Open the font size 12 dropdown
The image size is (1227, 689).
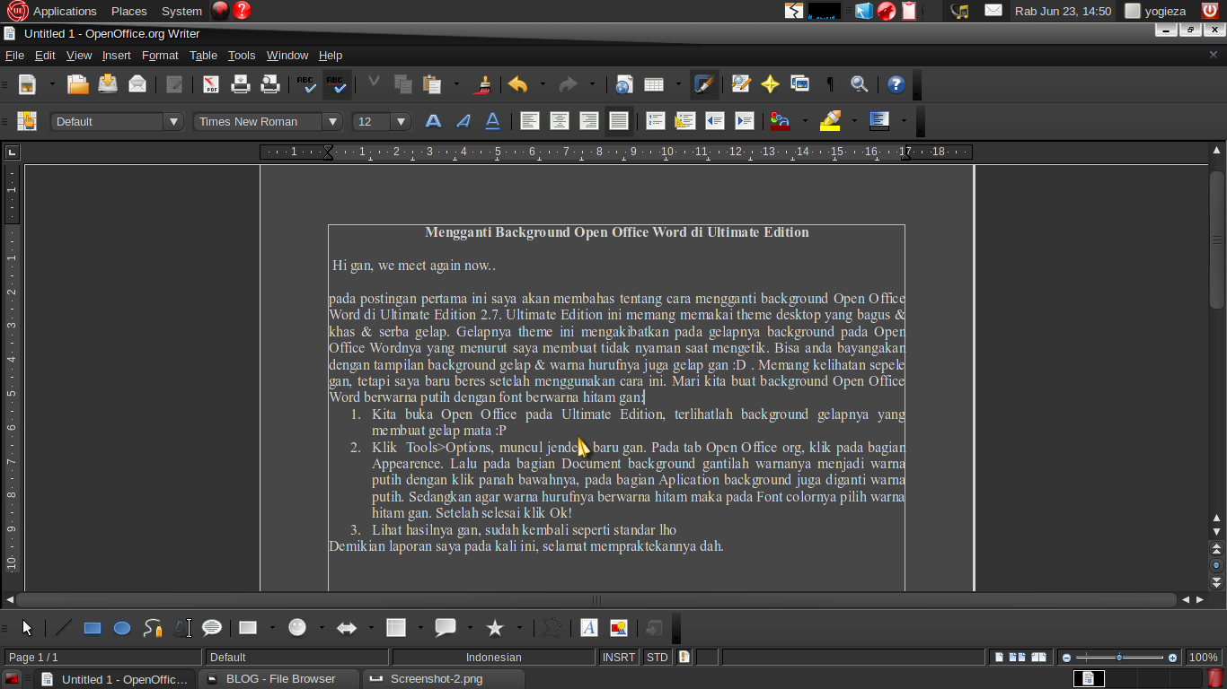401,122
